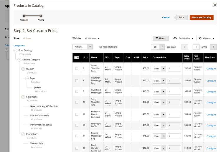Click the Filters button
Image resolution: width=221 pixels, height=152 pixels.
tap(161, 38)
